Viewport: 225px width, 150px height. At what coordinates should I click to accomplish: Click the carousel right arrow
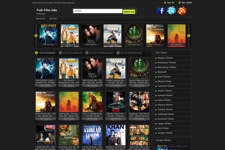[189, 36]
